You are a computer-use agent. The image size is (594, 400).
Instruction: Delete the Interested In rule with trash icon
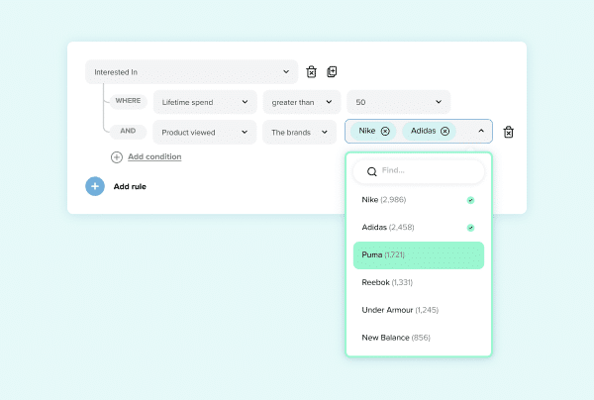312,71
